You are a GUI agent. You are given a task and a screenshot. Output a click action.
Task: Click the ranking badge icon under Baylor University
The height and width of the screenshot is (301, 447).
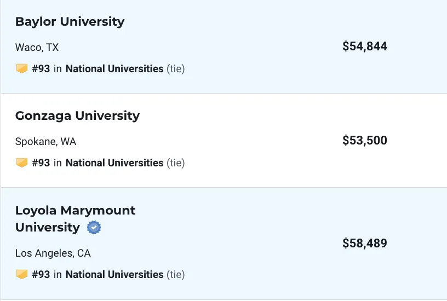click(x=22, y=68)
